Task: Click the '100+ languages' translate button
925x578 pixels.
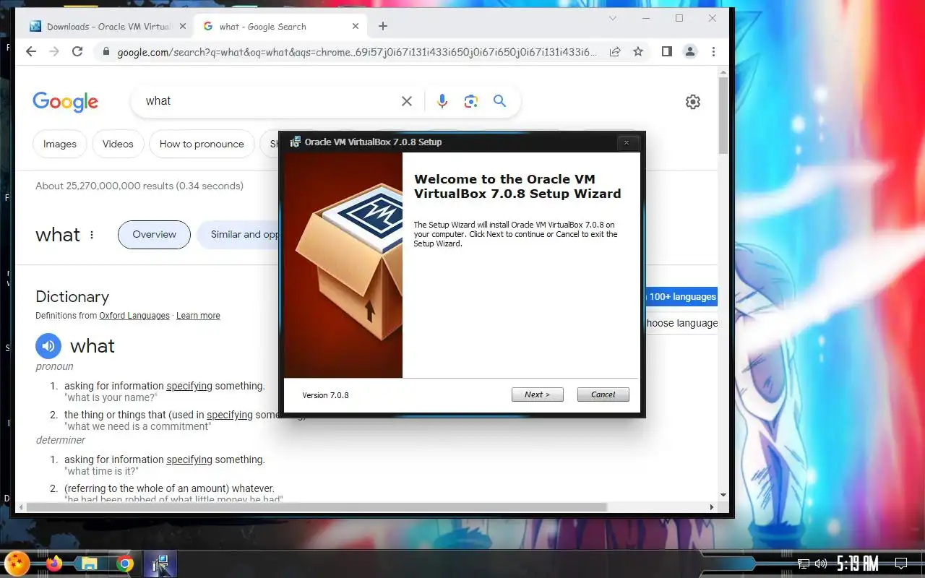Action: pyautogui.click(x=681, y=296)
